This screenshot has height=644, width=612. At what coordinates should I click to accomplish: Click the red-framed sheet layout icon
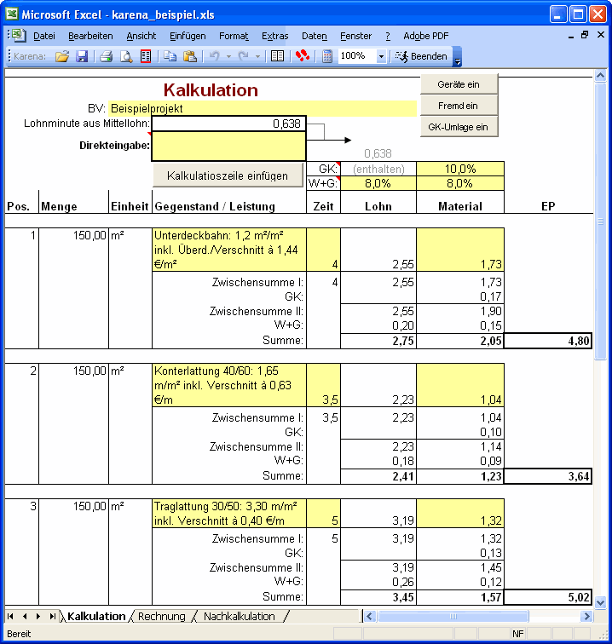tap(146, 56)
